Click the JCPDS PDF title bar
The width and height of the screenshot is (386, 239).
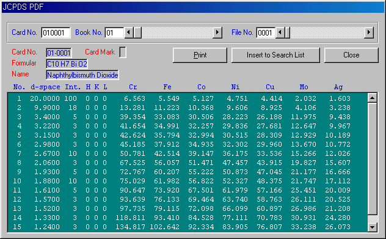[x=193, y=7]
